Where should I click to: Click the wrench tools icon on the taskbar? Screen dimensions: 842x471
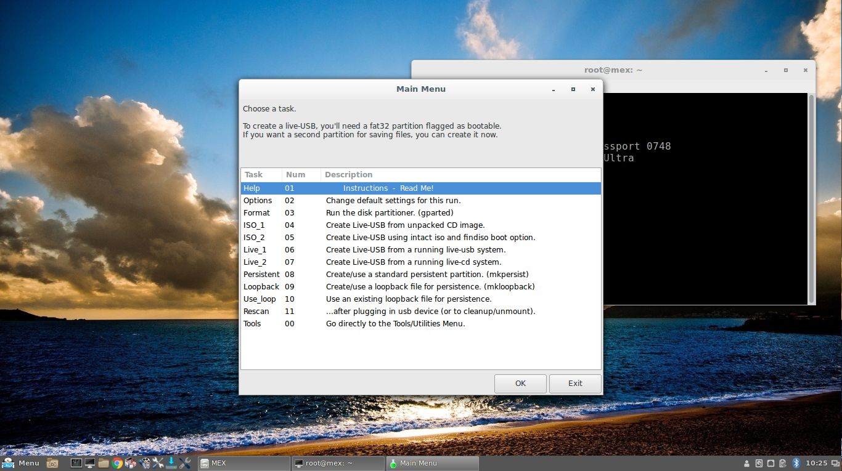(158, 463)
